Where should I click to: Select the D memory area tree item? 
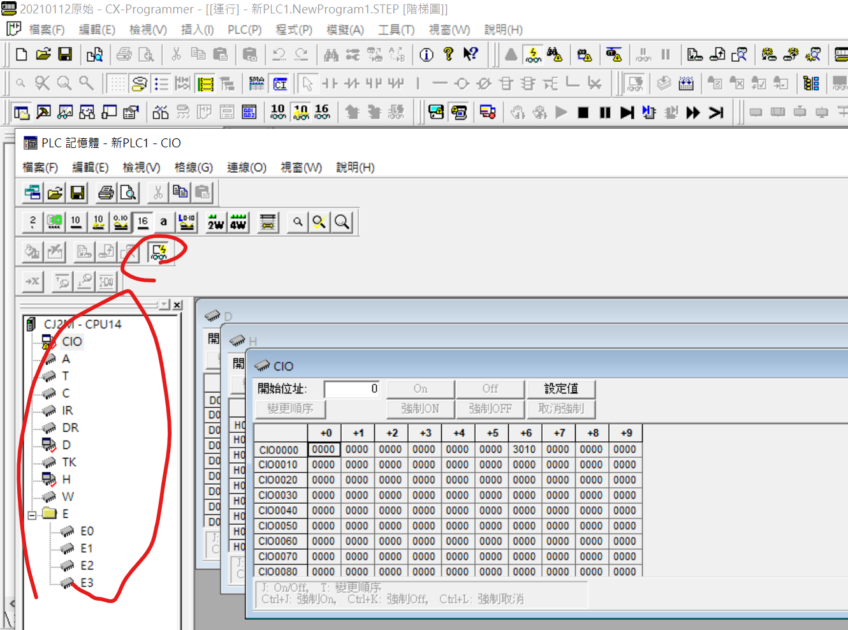pos(66,444)
